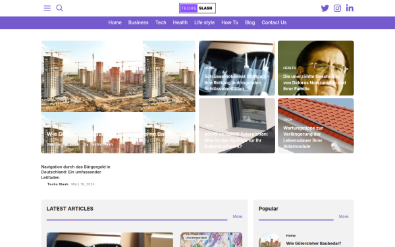Click 'by Techs Slash' on the featured construction article
Viewport: 395px width, 247px height.
(x=98, y=144)
